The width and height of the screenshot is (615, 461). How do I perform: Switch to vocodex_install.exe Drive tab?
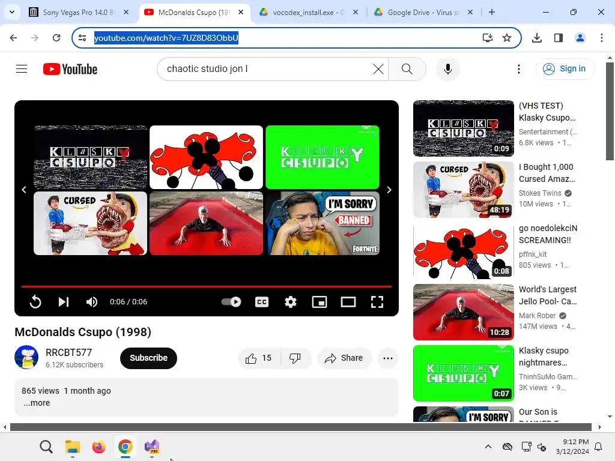[309, 12]
